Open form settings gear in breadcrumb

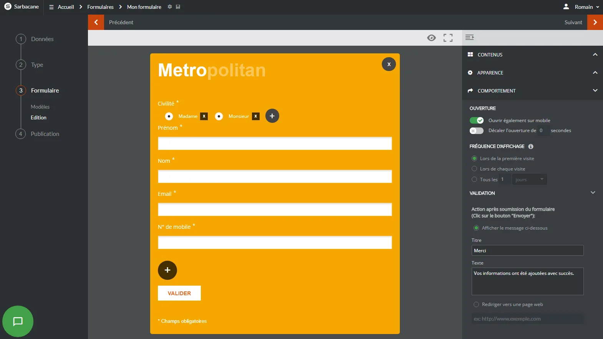coord(170,7)
